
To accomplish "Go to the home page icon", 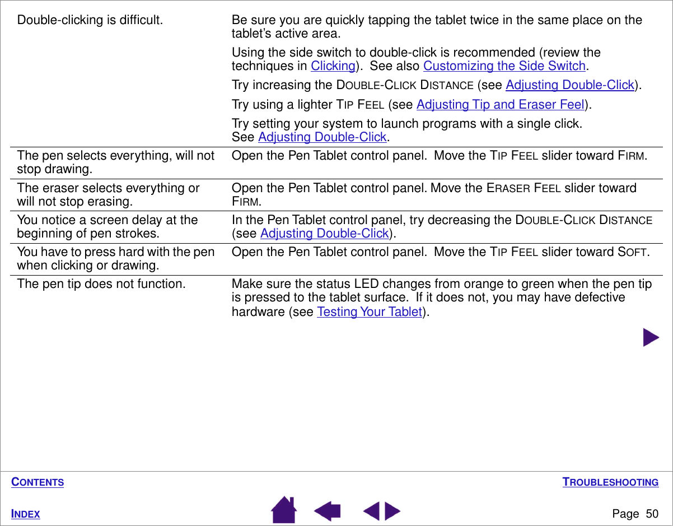I will tap(284, 509).
